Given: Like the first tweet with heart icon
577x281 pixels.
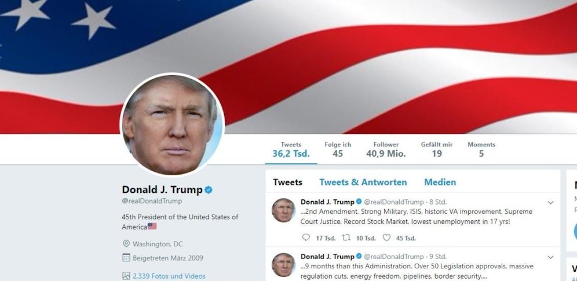Looking at the screenshot, I should tap(386, 238).
